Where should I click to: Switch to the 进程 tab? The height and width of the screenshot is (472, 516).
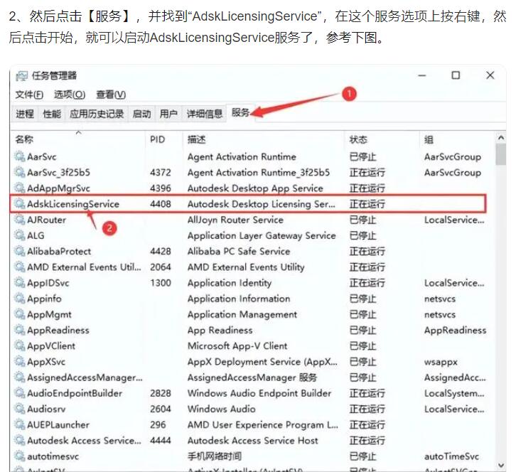25,114
